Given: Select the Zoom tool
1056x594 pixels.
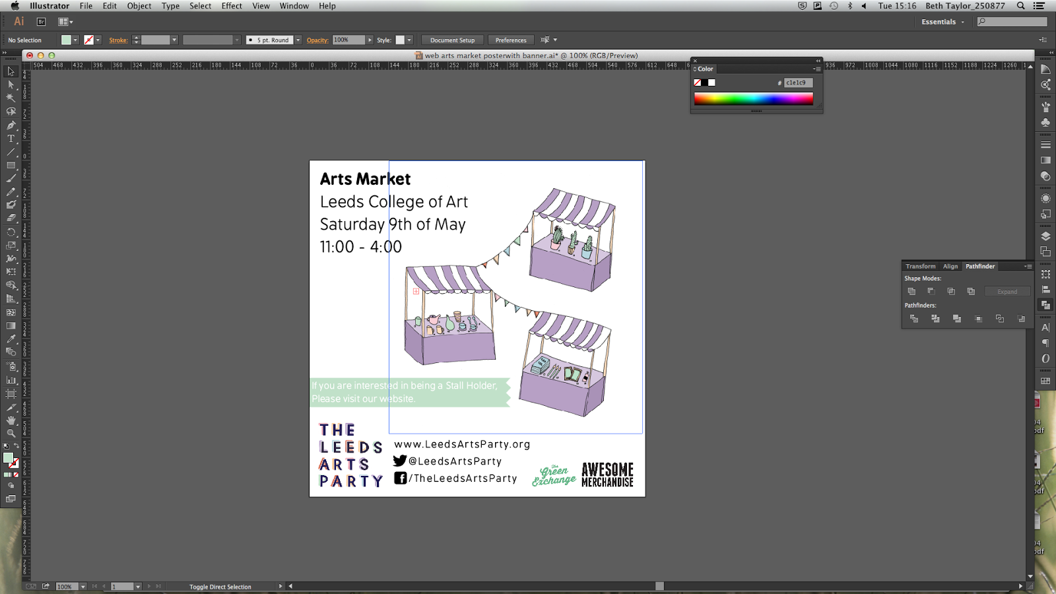Looking at the screenshot, I should pos(11,434).
